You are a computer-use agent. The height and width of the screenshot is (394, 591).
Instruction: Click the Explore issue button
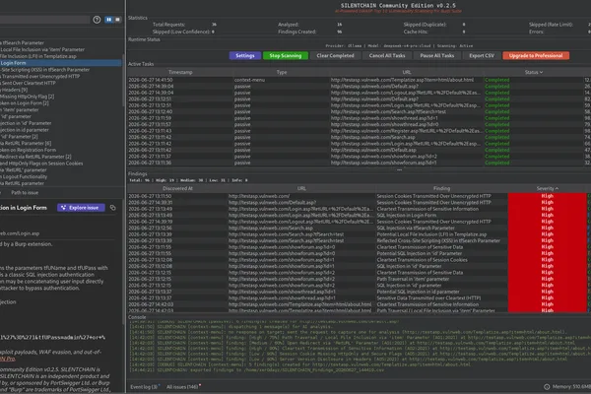[81, 208]
